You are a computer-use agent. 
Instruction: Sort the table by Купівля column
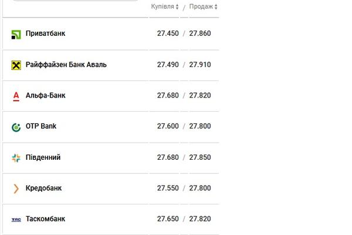pyautogui.click(x=163, y=6)
